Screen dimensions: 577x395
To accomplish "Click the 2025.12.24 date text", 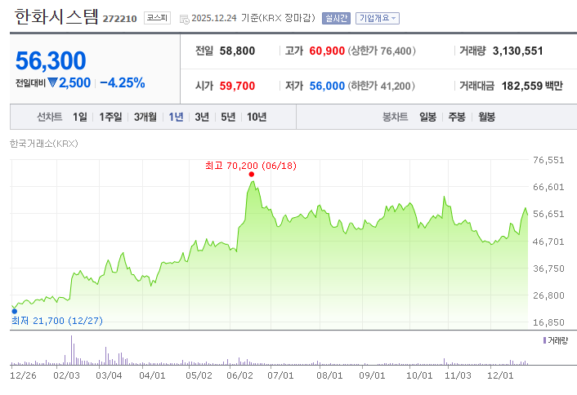I will click(x=214, y=18).
